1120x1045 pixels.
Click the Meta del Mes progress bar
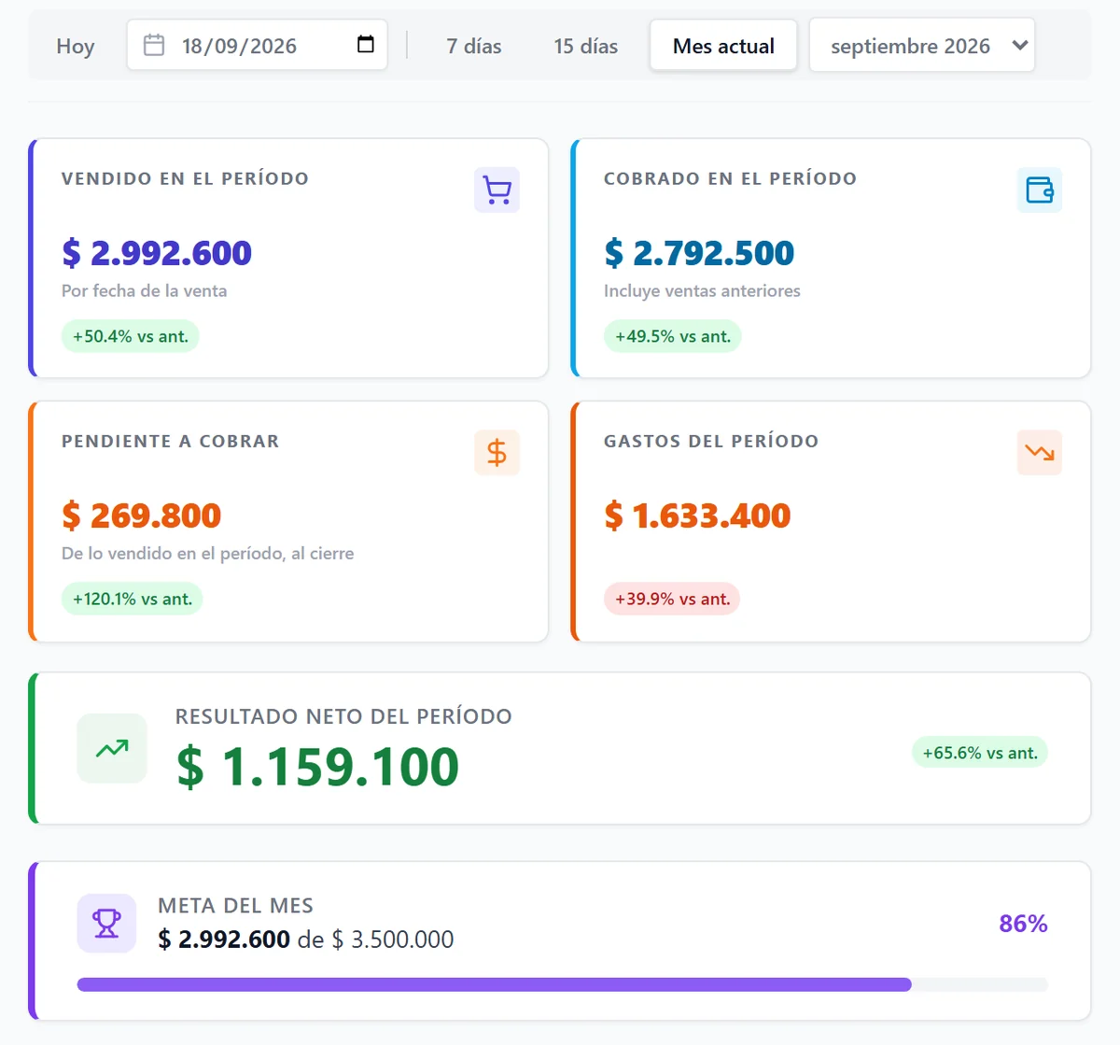pyautogui.click(x=563, y=984)
